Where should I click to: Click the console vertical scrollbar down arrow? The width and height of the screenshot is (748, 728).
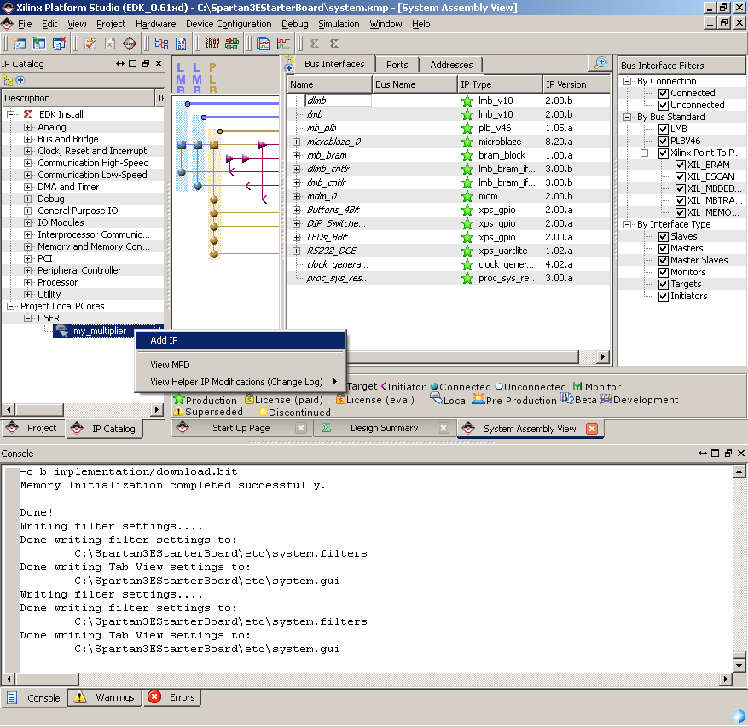(x=739, y=665)
